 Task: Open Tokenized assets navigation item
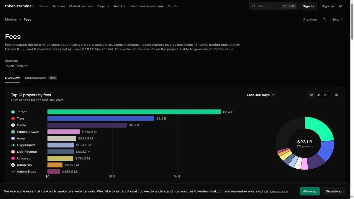(x=146, y=6)
